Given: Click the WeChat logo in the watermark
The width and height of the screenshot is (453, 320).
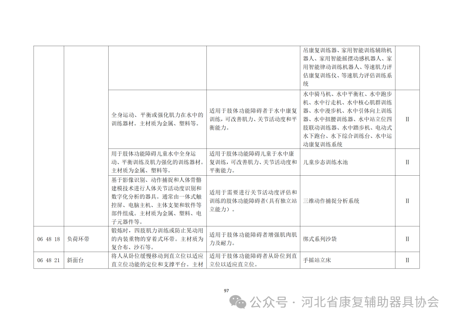Looking at the screenshot, I should pyautogui.click(x=240, y=302).
